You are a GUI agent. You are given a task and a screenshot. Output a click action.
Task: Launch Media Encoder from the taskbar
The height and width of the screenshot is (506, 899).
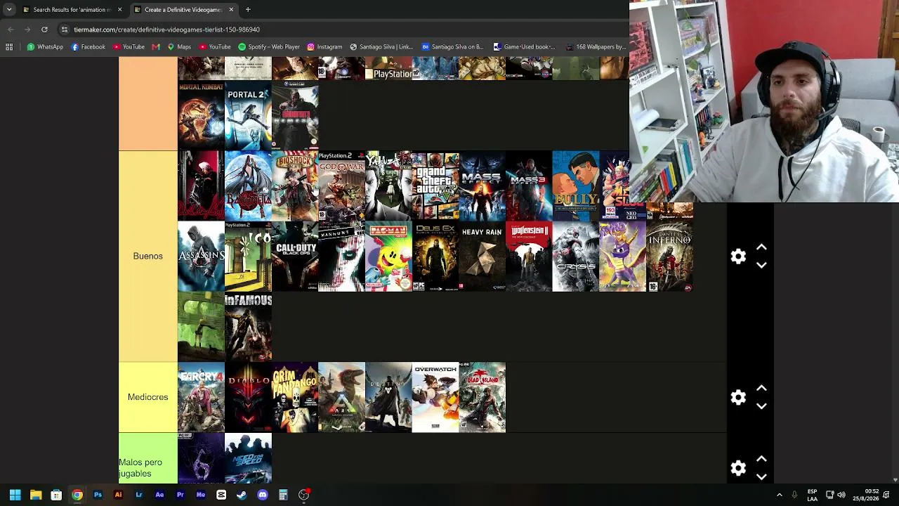pyautogui.click(x=201, y=495)
